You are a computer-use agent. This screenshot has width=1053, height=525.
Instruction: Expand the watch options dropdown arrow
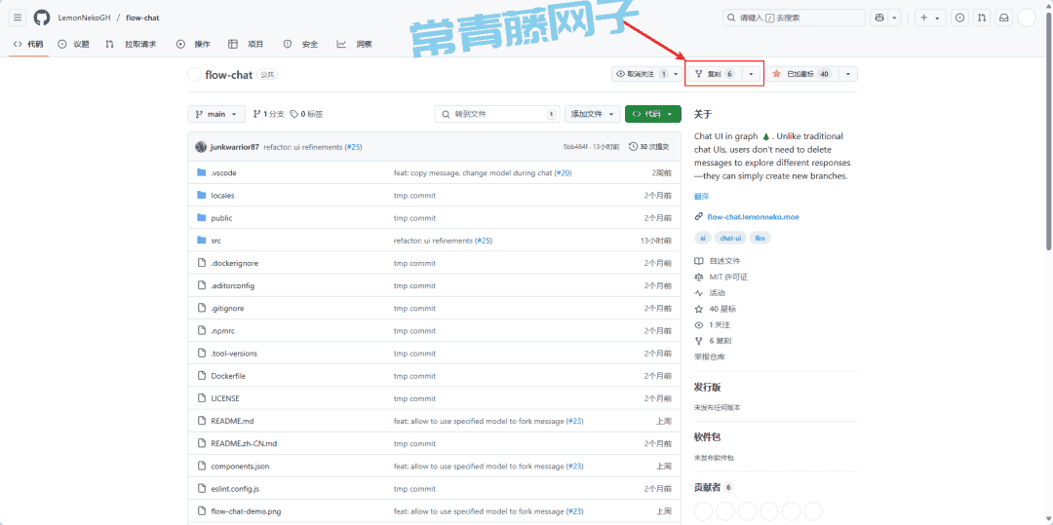point(676,74)
